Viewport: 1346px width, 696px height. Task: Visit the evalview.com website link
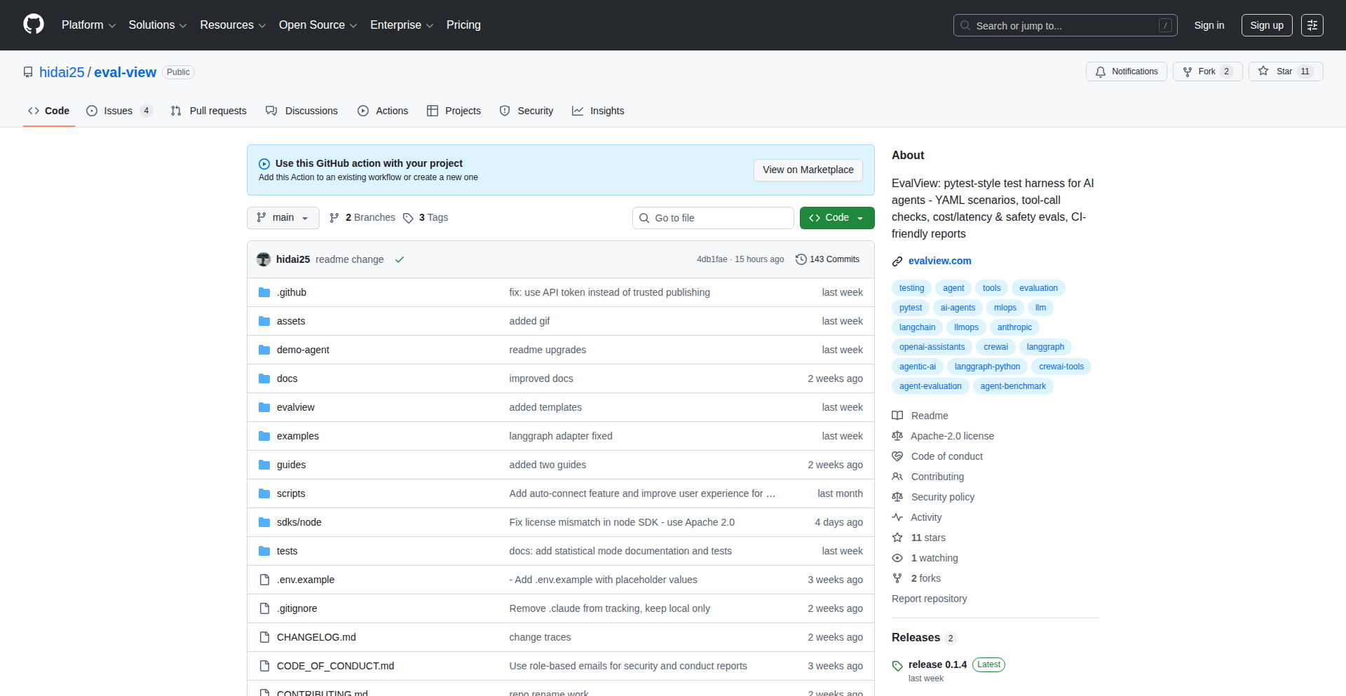(x=939, y=261)
